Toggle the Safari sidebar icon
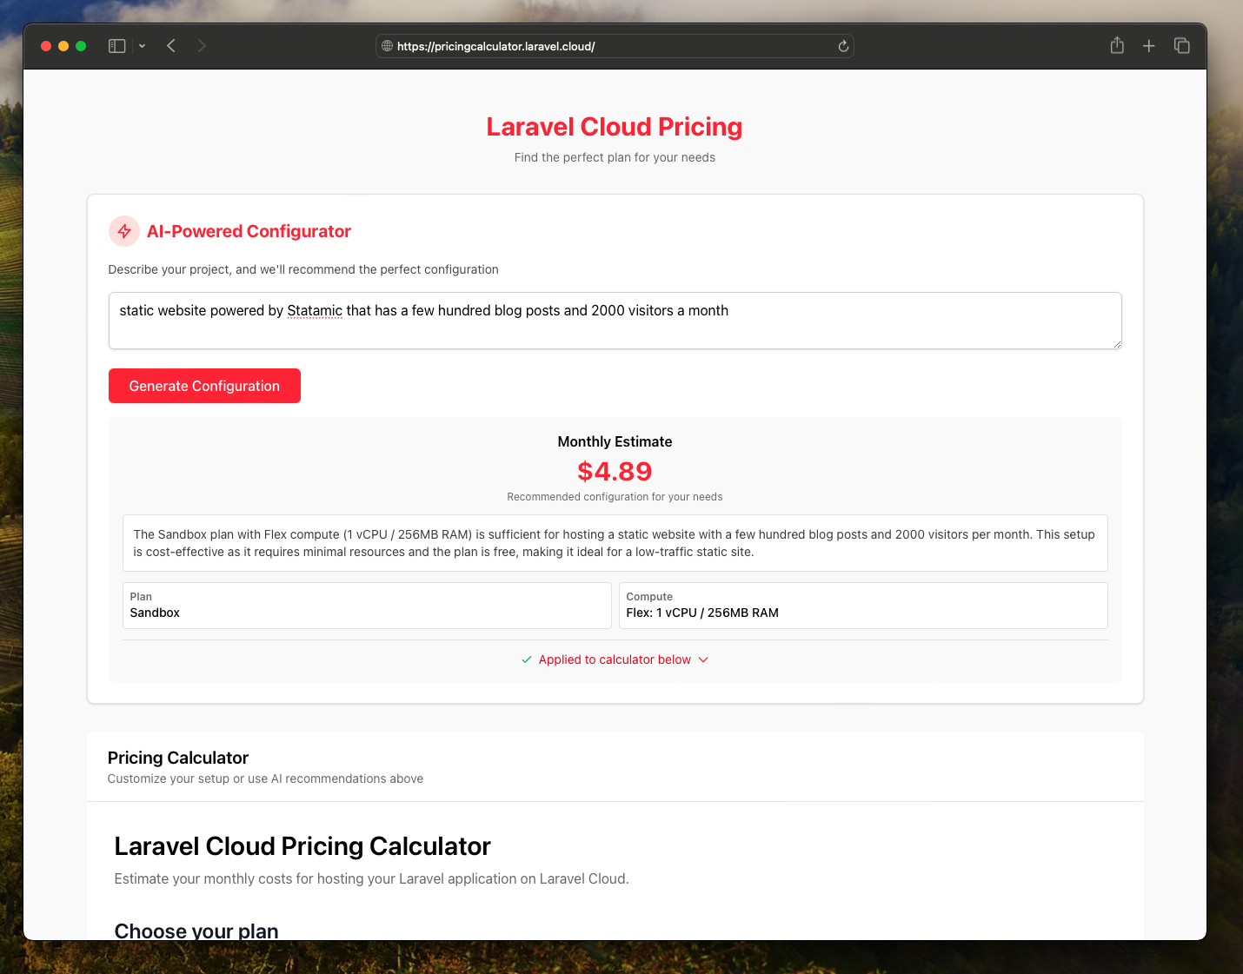The height and width of the screenshot is (974, 1243). click(x=116, y=45)
